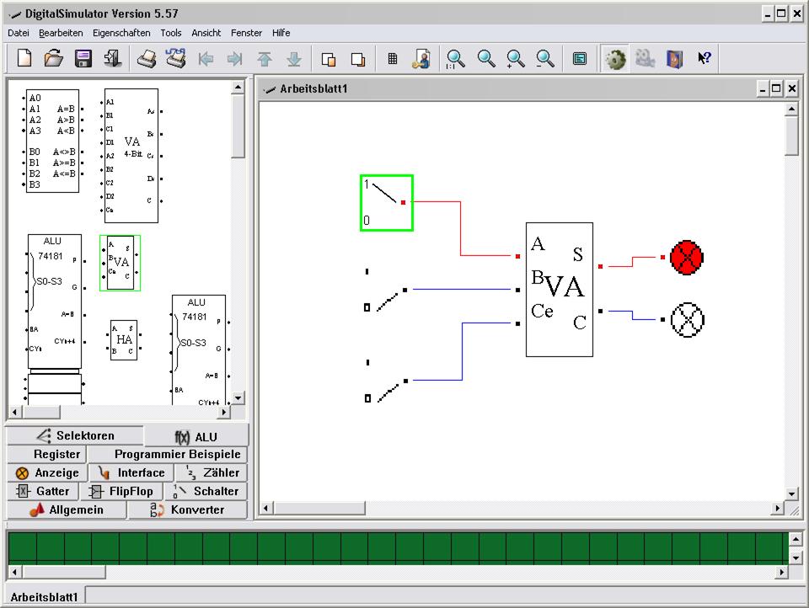The width and height of the screenshot is (809, 608).
Task: Click the context help arrow icon
Action: tap(705, 59)
